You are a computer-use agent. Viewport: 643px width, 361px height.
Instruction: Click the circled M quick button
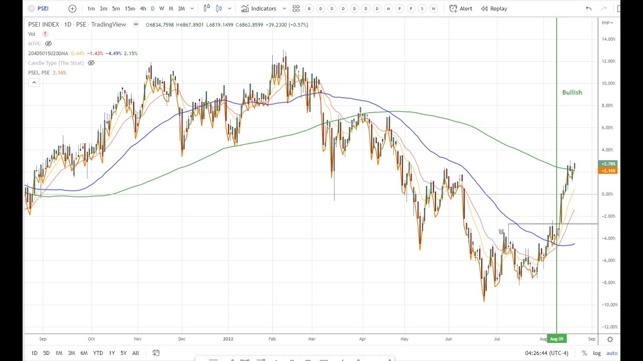pos(388,9)
